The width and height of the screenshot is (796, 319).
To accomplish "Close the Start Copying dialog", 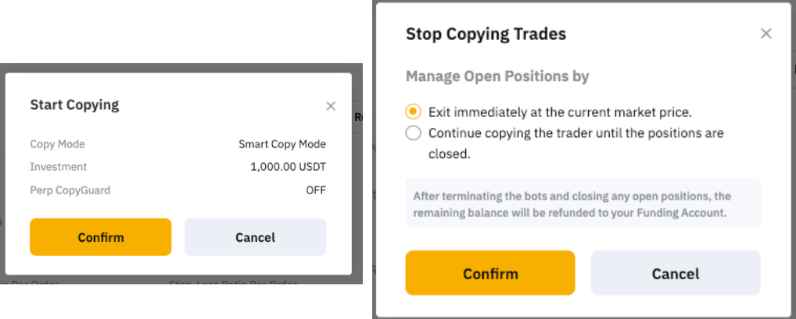I will pos(331,106).
